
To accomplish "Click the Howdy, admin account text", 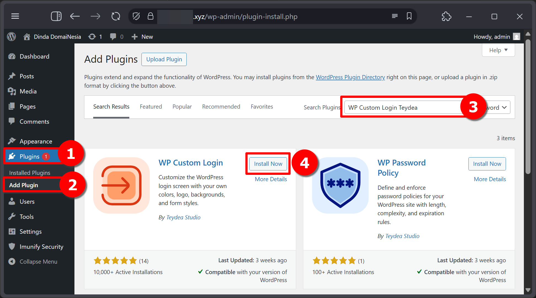I will coord(492,37).
